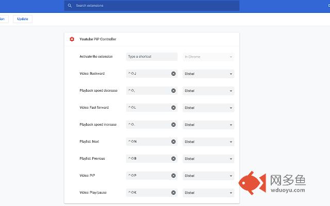Click the Playback speed increase shortcut field
The width and height of the screenshot is (330, 206).
[152, 125]
